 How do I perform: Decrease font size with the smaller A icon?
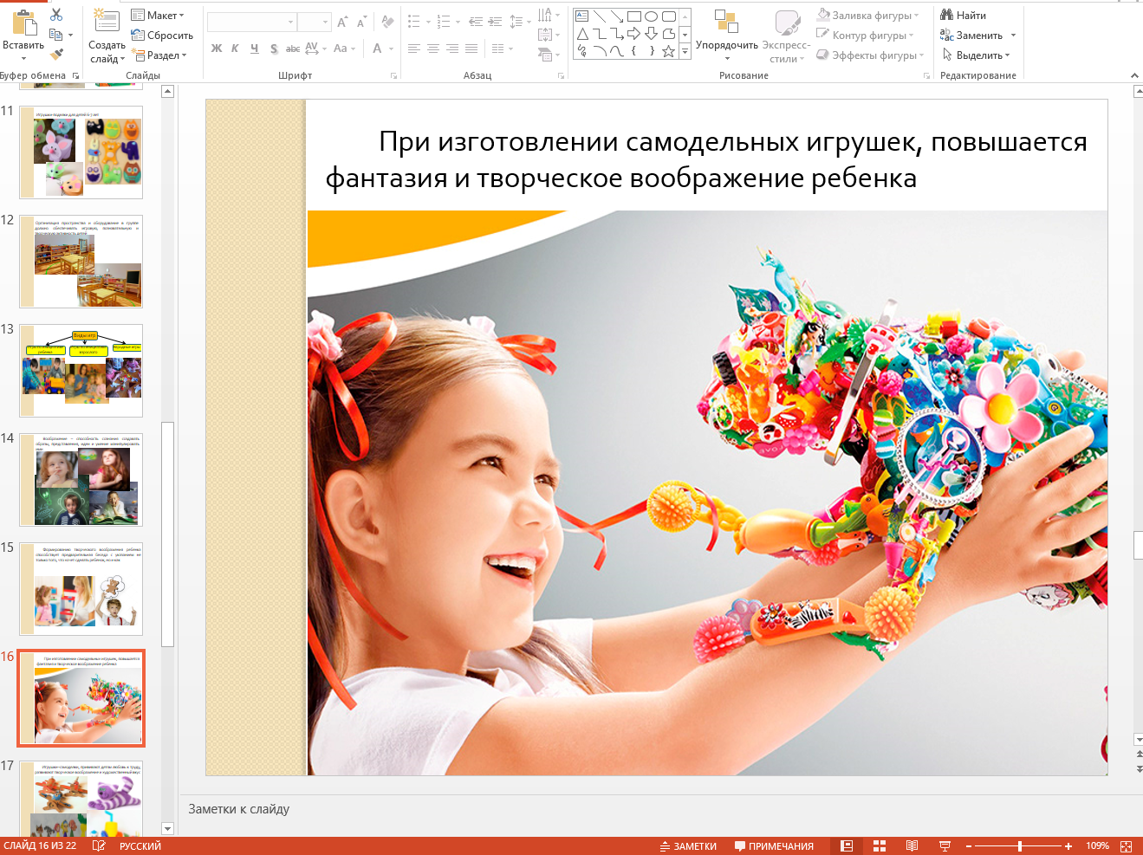tap(361, 22)
